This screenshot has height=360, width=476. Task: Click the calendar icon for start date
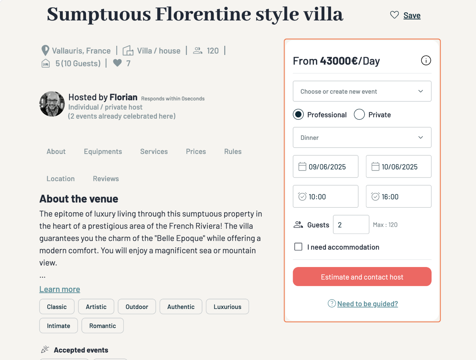[302, 167]
